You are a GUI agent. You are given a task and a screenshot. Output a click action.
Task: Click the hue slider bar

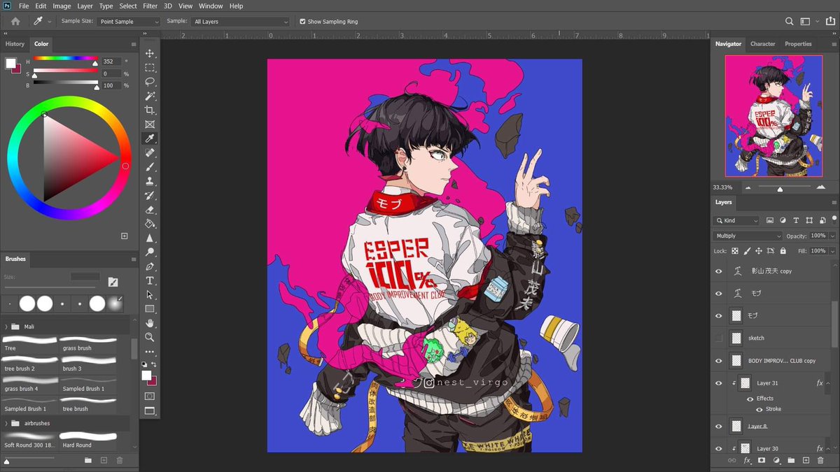point(65,59)
